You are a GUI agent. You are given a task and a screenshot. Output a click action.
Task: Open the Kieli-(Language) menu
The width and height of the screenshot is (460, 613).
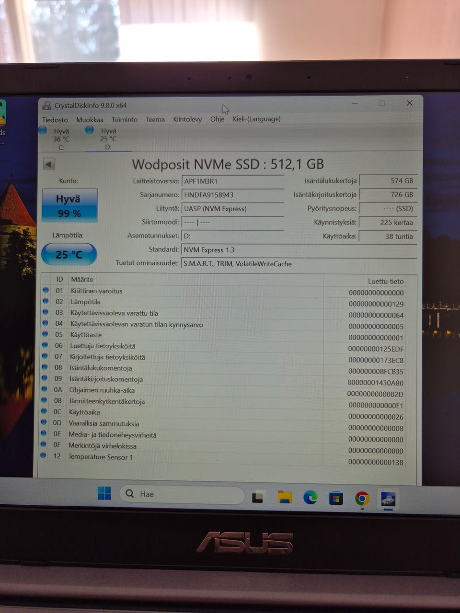tap(256, 119)
